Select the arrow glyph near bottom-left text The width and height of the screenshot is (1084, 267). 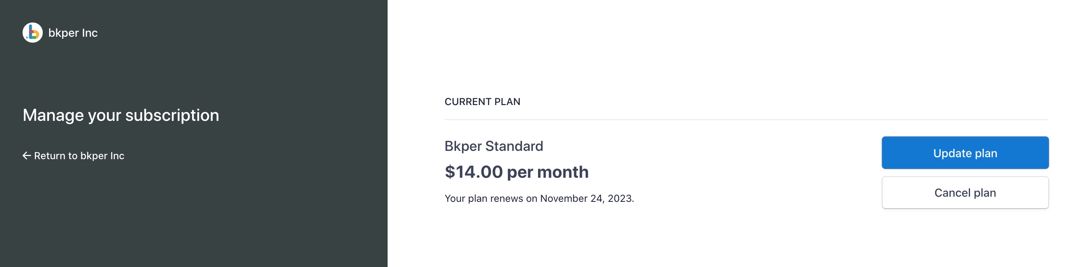27,155
